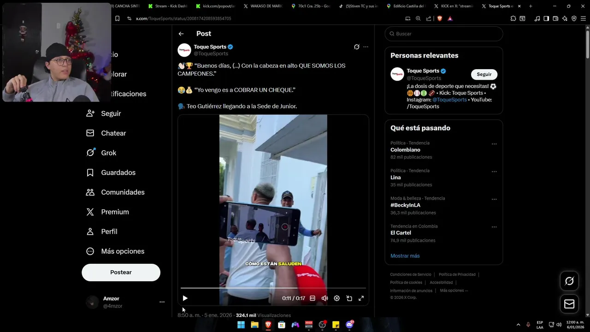Open video settings gear
This screenshot has width=590, height=332.
point(337,298)
